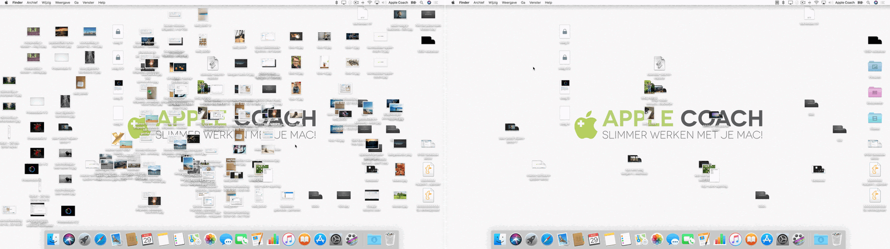Open Calendar showing 29 in left Dock
The height and width of the screenshot is (249, 890).
(x=147, y=240)
